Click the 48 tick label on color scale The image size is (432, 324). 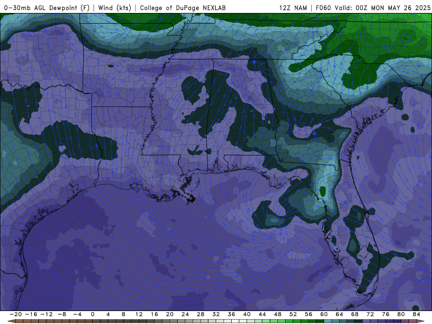click(278, 314)
